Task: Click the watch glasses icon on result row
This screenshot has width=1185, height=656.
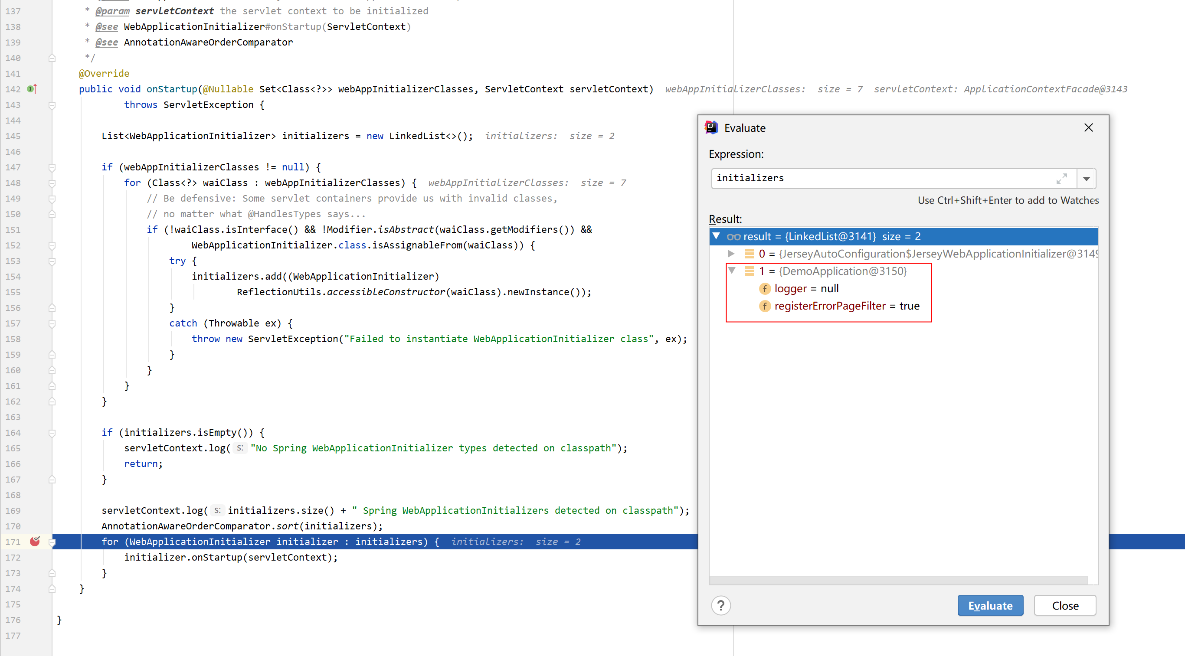Action: coord(733,237)
